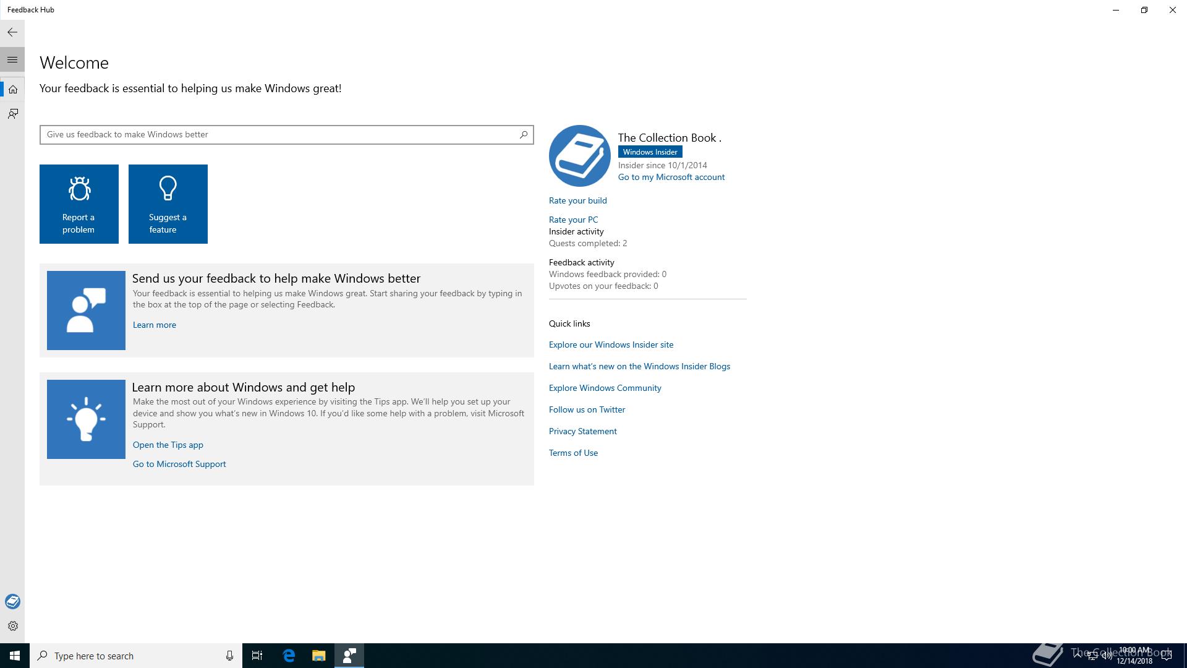1187x668 pixels.
Task: Click the Cortana microphone icon
Action: coord(229,656)
